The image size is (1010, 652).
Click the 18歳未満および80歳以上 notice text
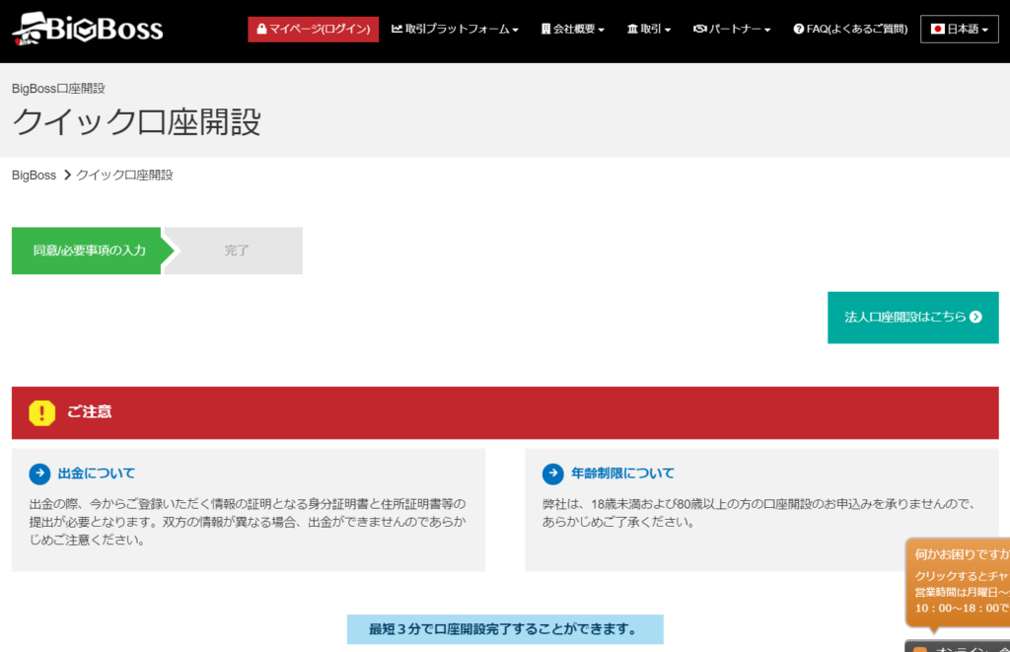[759, 513]
